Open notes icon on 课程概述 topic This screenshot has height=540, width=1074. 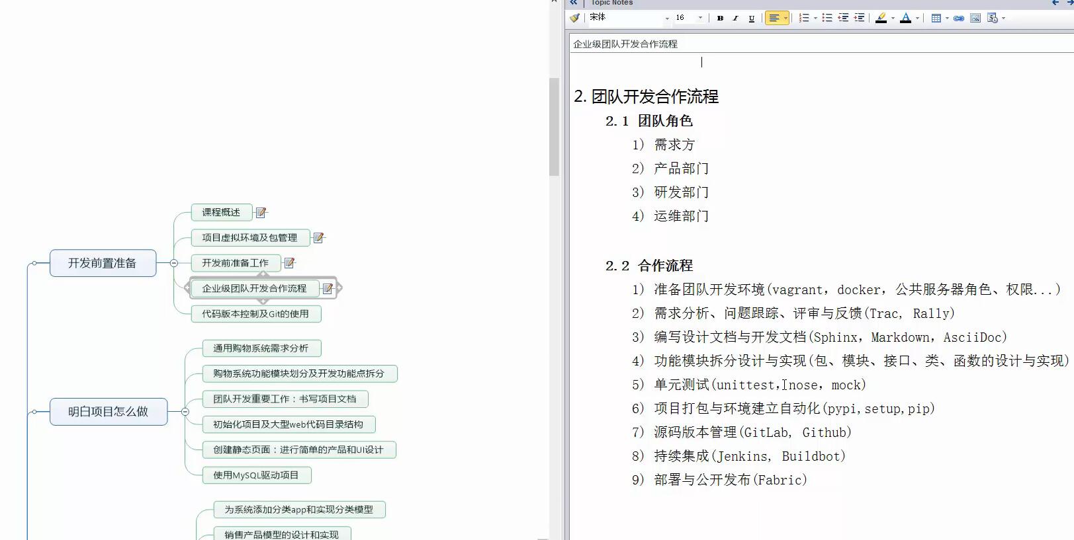point(261,212)
